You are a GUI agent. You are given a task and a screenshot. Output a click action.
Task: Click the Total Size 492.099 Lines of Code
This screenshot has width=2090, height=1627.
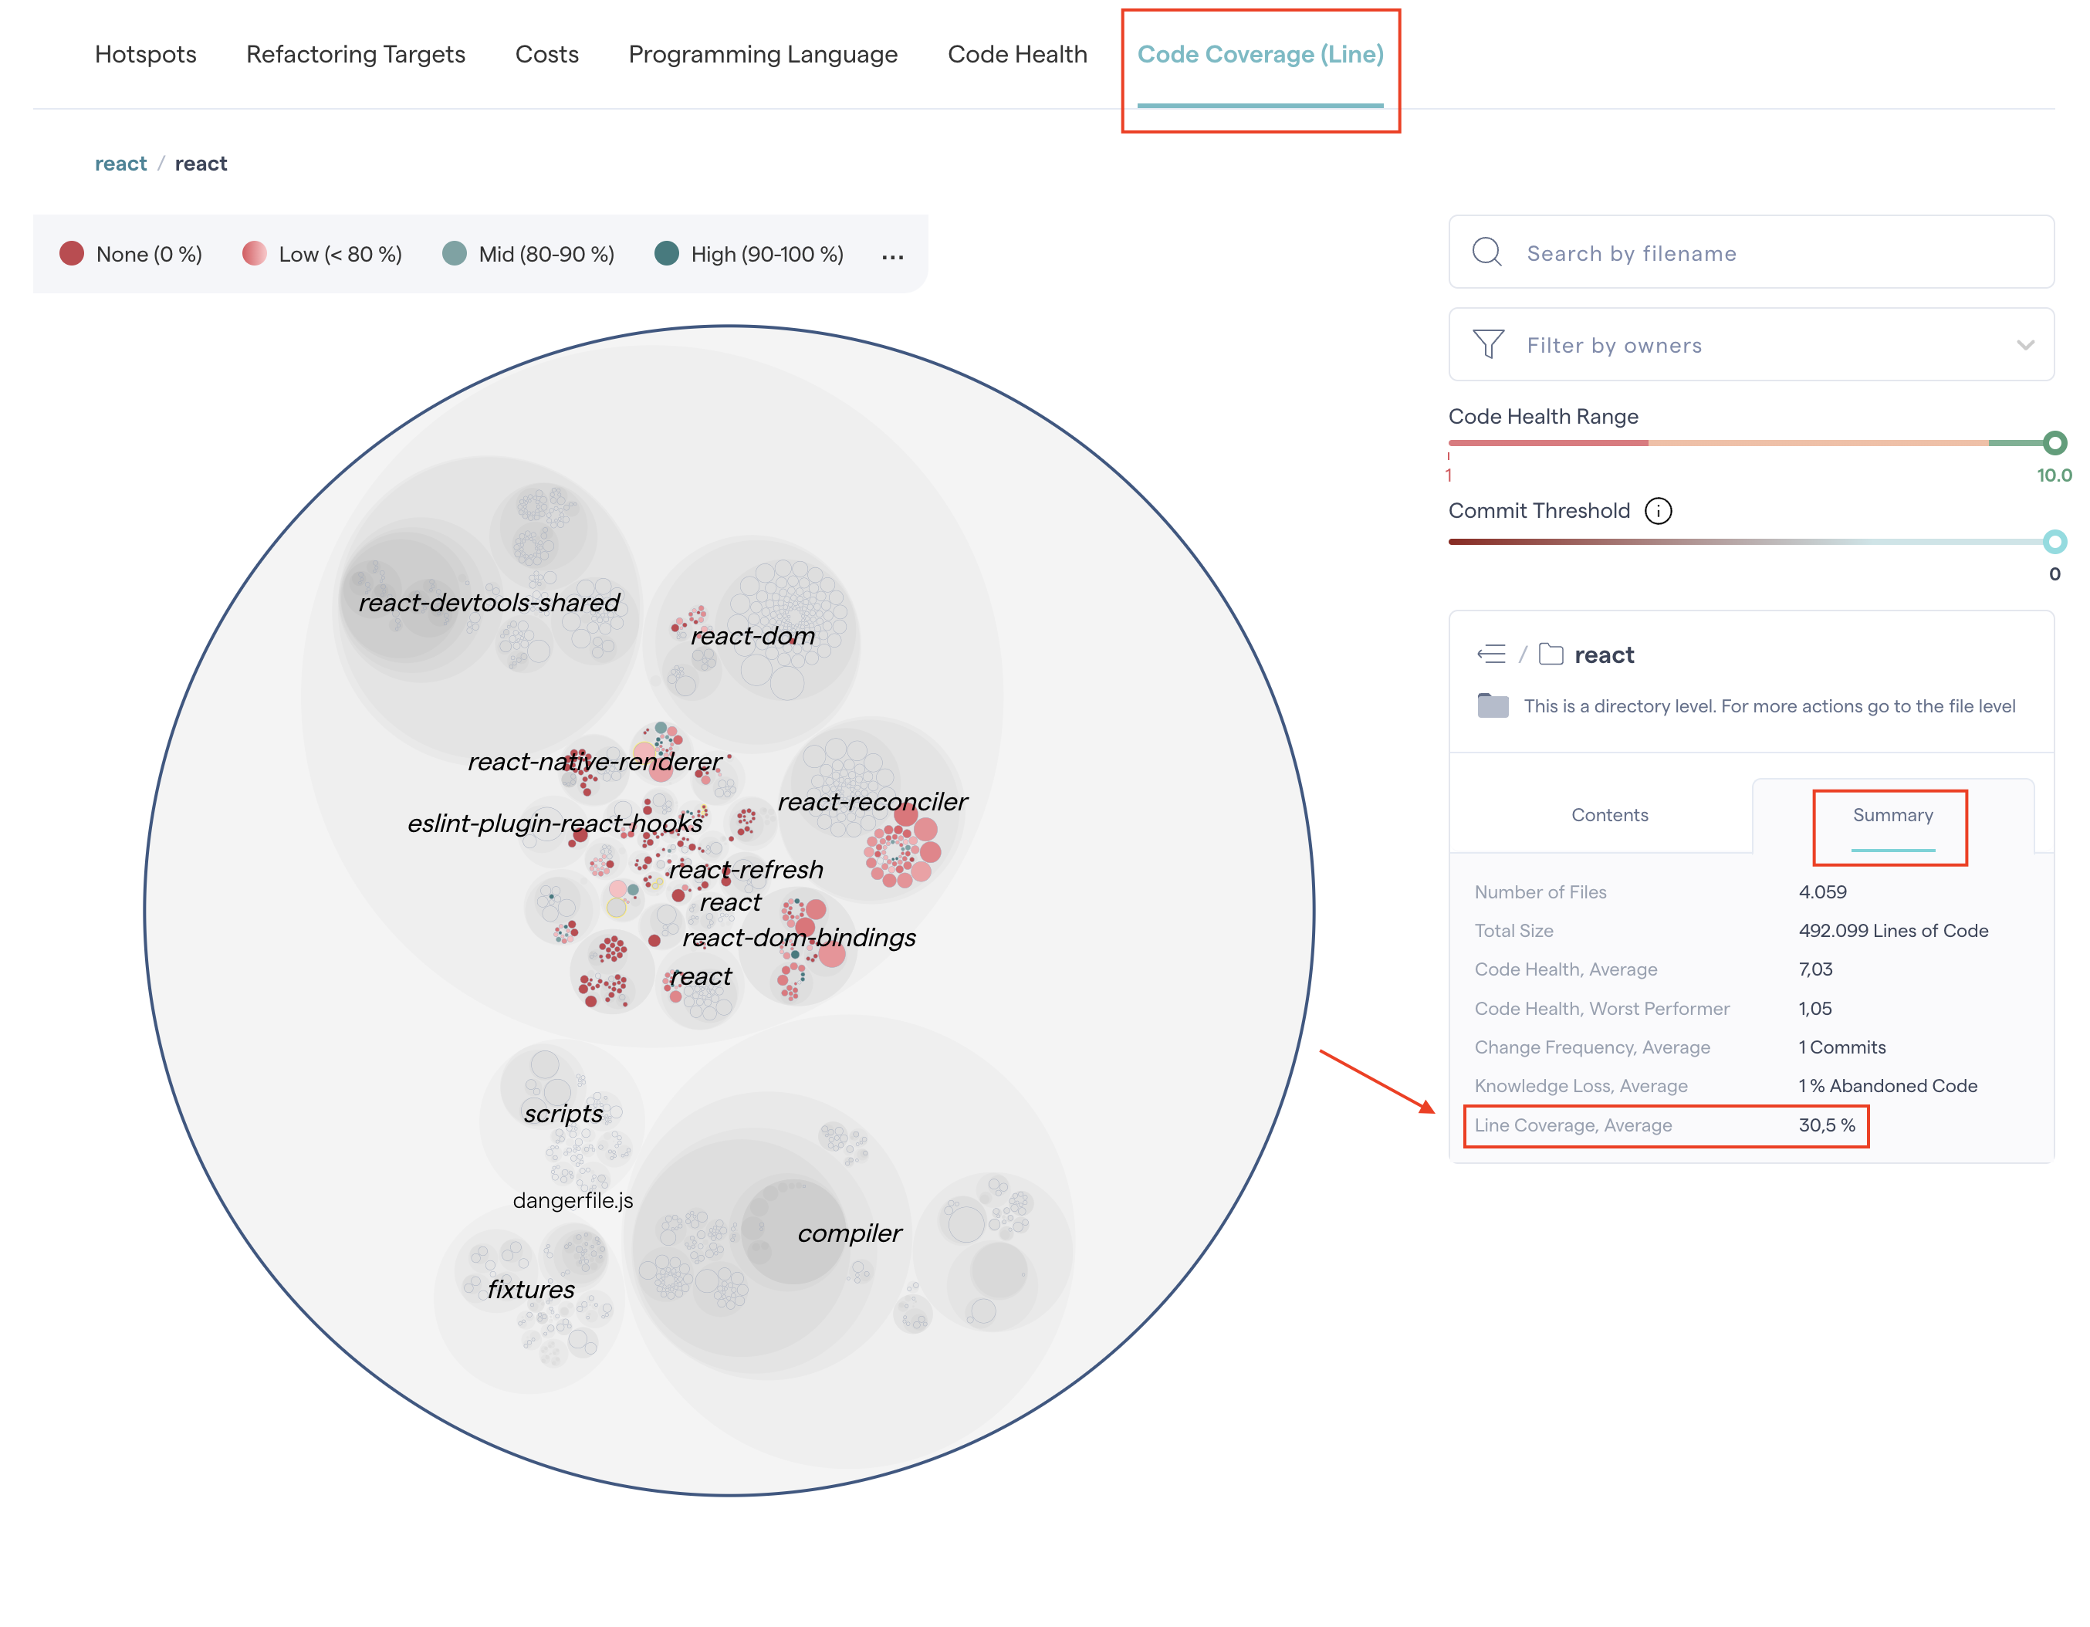tap(1893, 932)
